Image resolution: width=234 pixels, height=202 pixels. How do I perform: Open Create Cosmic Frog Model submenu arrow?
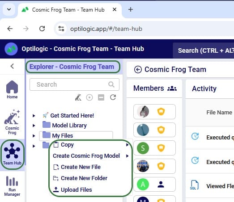pyautogui.click(x=128, y=156)
